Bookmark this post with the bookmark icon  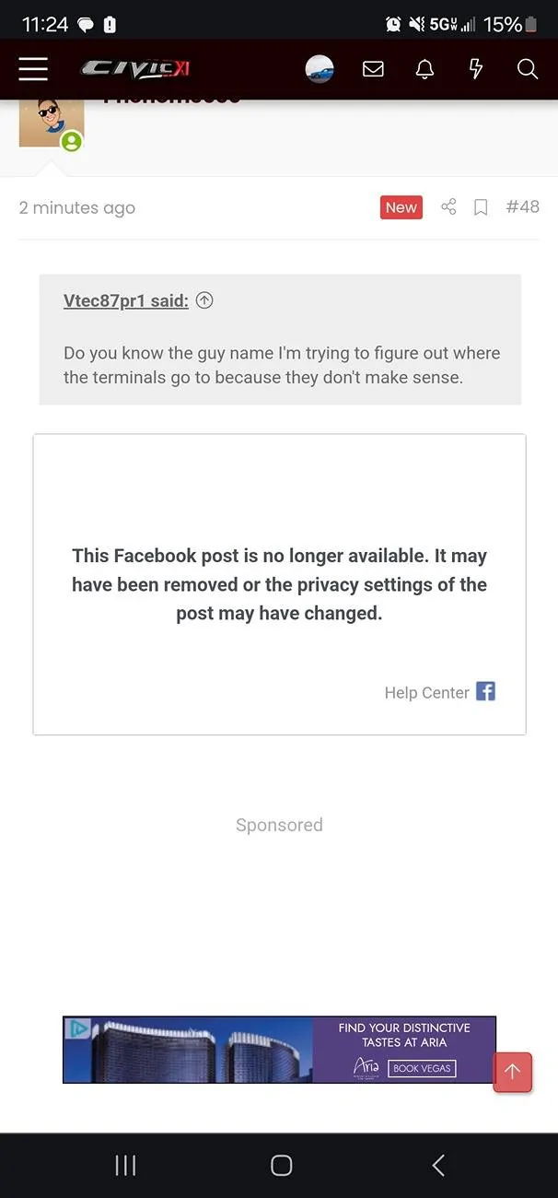[481, 207]
